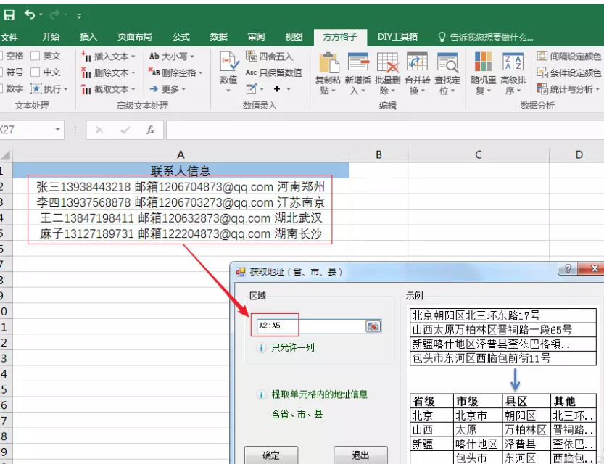The width and height of the screenshot is (604, 464).
Task: Select column B header
Action: (378, 155)
